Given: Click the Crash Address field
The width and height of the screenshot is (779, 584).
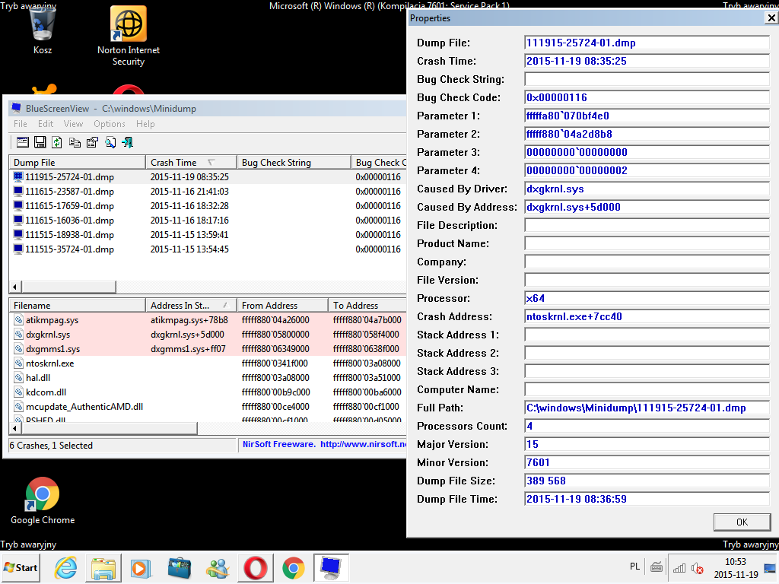Looking at the screenshot, I should point(647,316).
